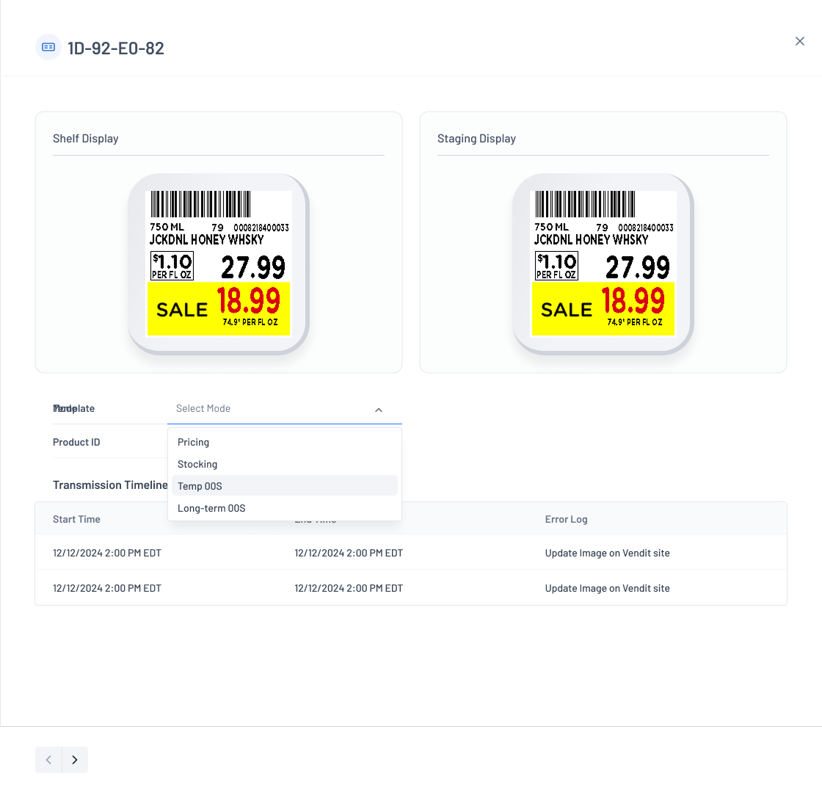Click the label device icon beside 1D-92-E0-82
This screenshot has width=822, height=798.
pos(48,47)
